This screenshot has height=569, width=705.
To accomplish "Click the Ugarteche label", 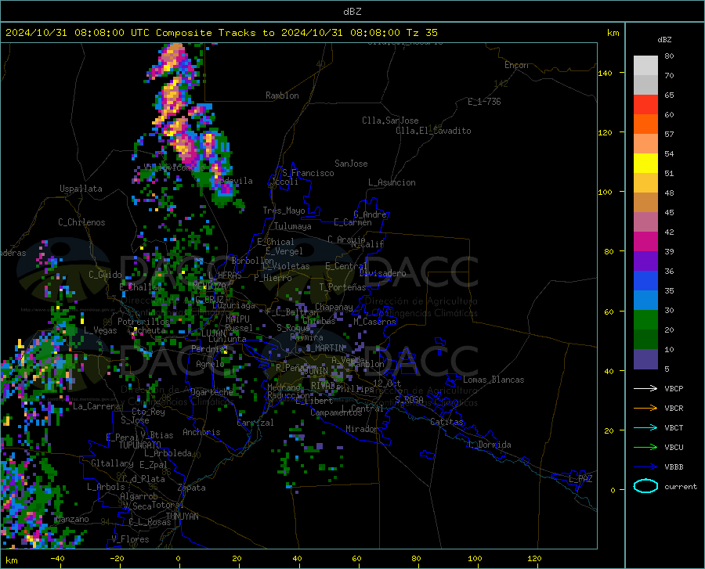I will (211, 392).
